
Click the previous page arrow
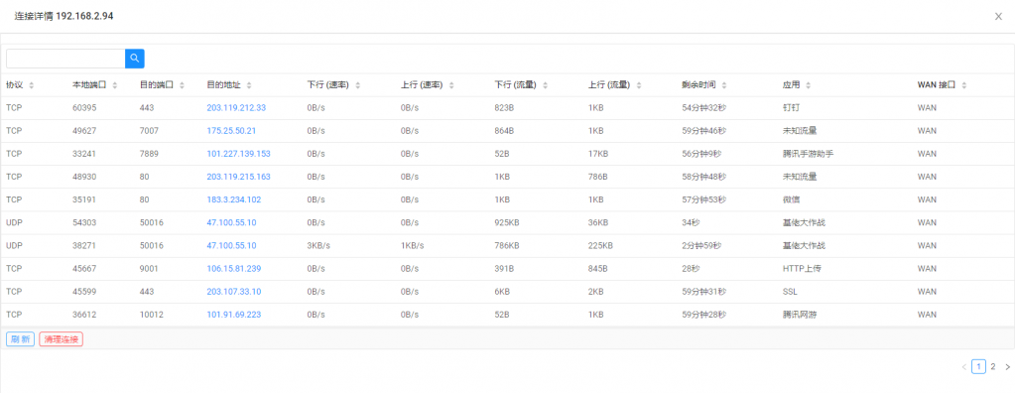coord(963,366)
